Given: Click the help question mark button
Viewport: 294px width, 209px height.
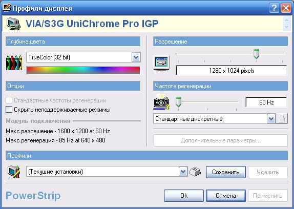Looking at the screenshot, I should tap(274, 8).
